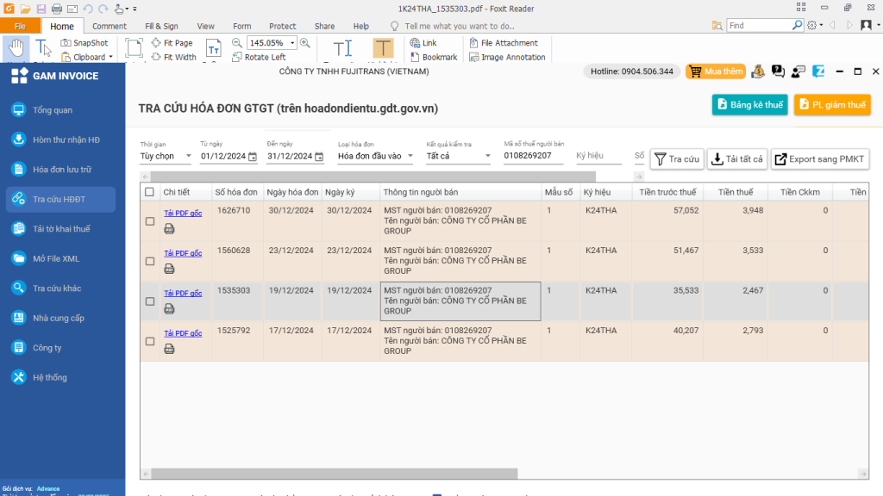
Task: Click the Mã số thuế người bán field
Action: (533, 156)
